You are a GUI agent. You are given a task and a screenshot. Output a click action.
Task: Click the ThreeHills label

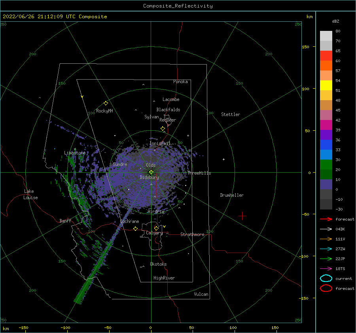pyautogui.click(x=199, y=173)
